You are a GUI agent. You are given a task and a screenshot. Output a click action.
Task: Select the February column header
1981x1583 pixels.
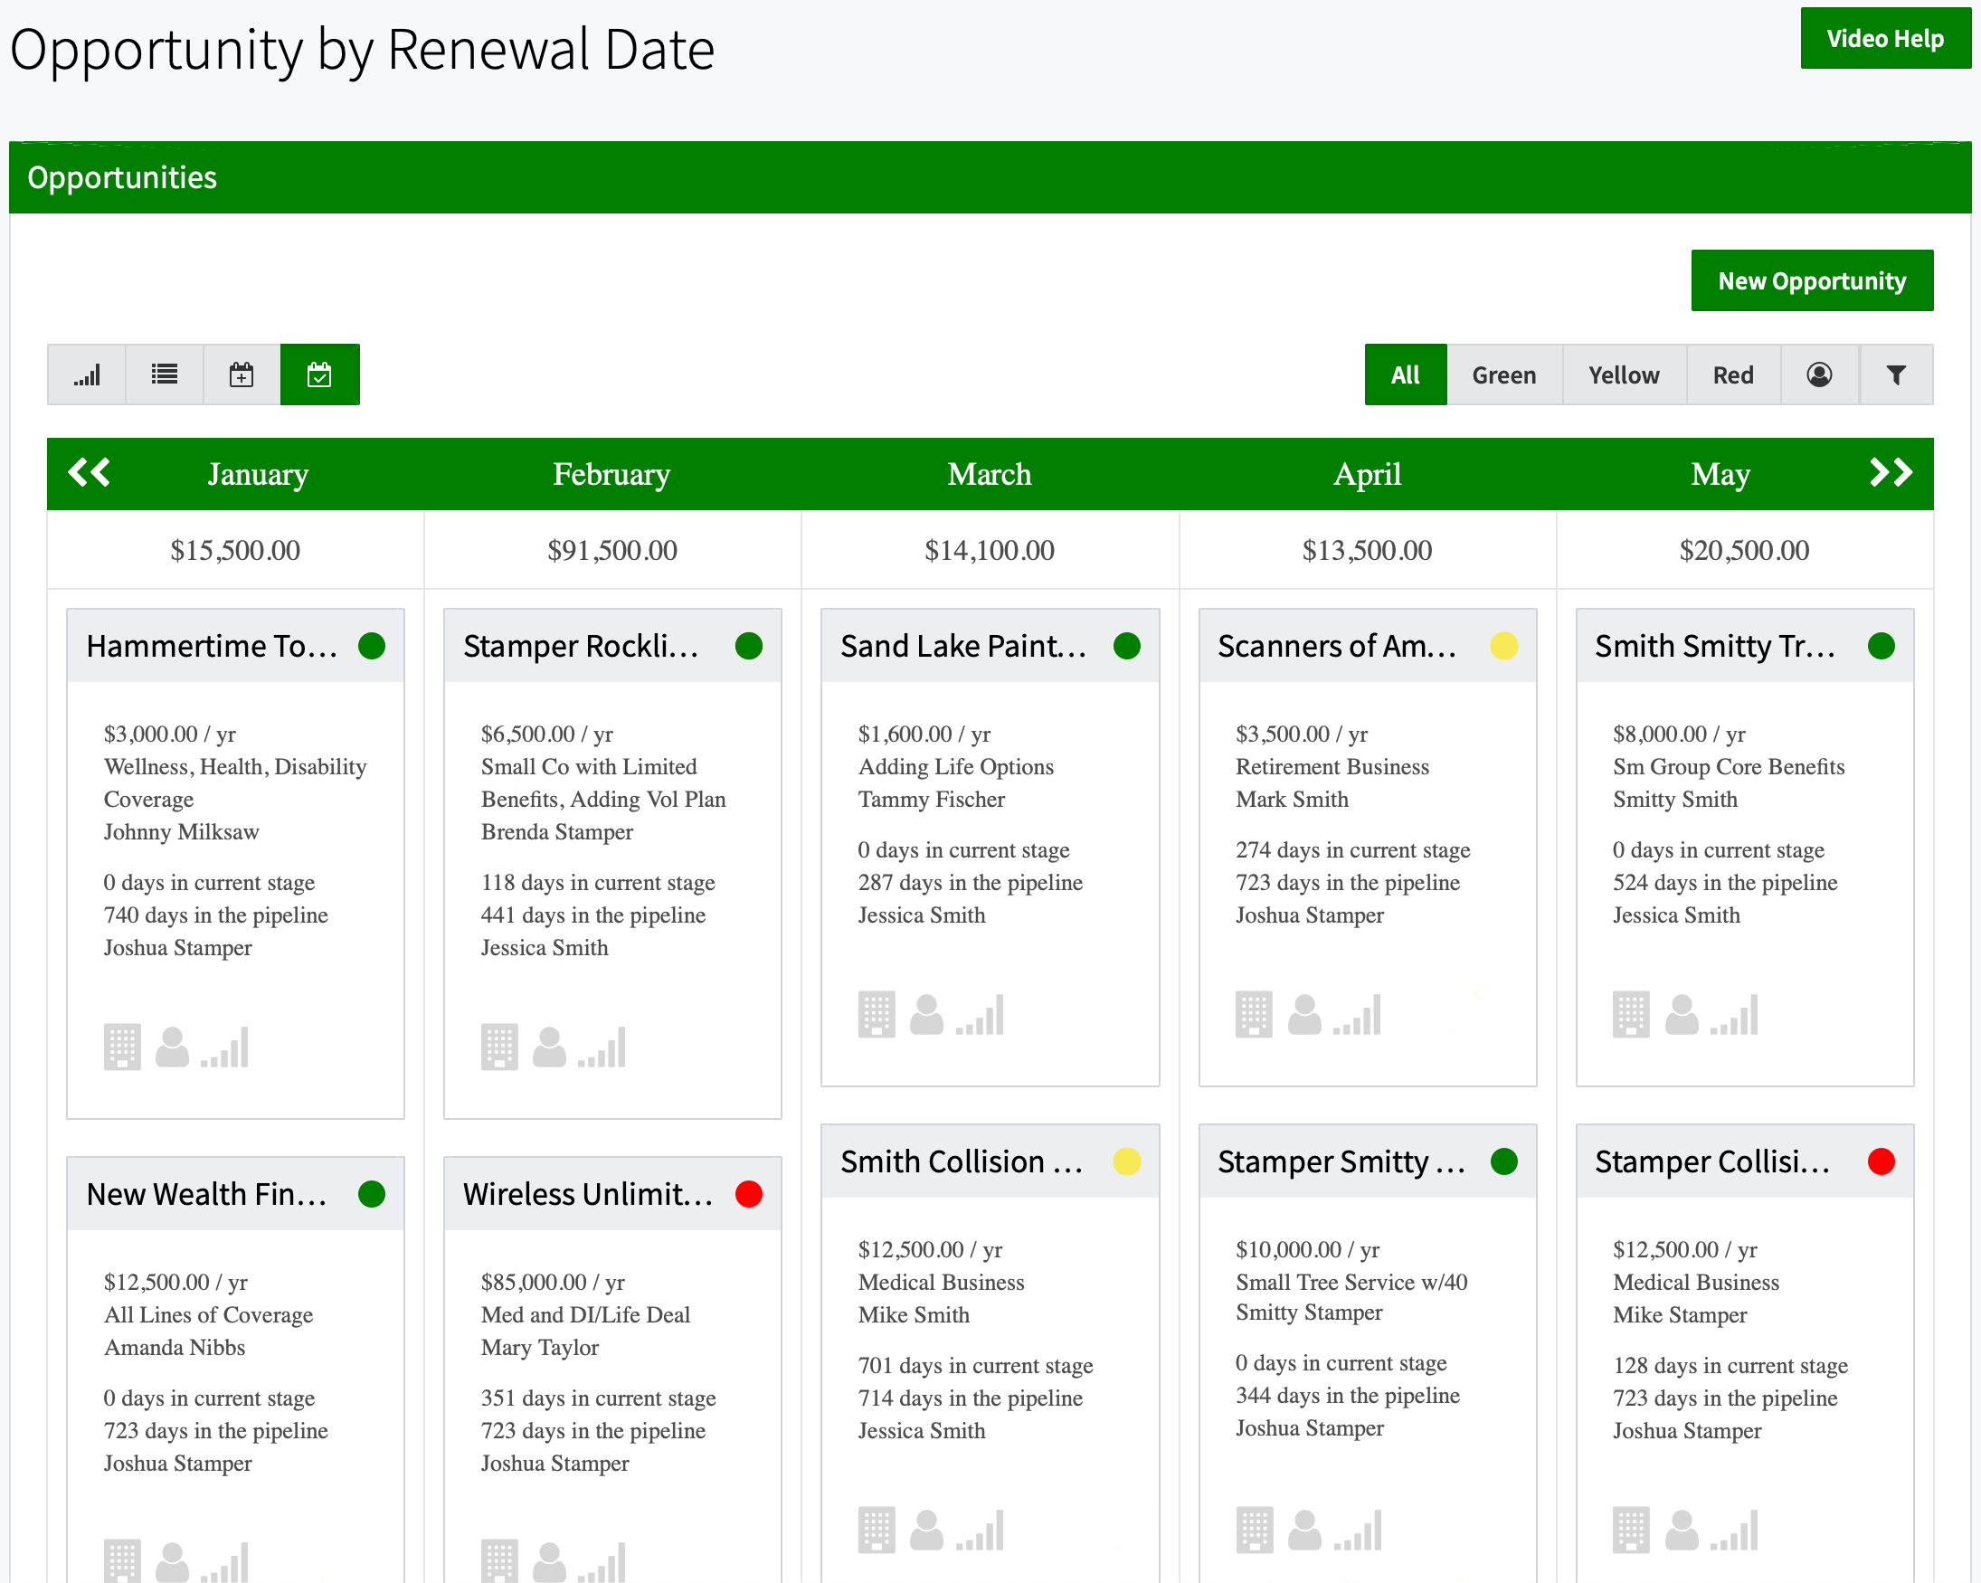tap(612, 474)
